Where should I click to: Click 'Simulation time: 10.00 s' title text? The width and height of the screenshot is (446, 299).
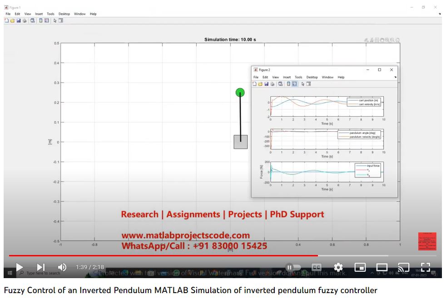click(x=230, y=39)
